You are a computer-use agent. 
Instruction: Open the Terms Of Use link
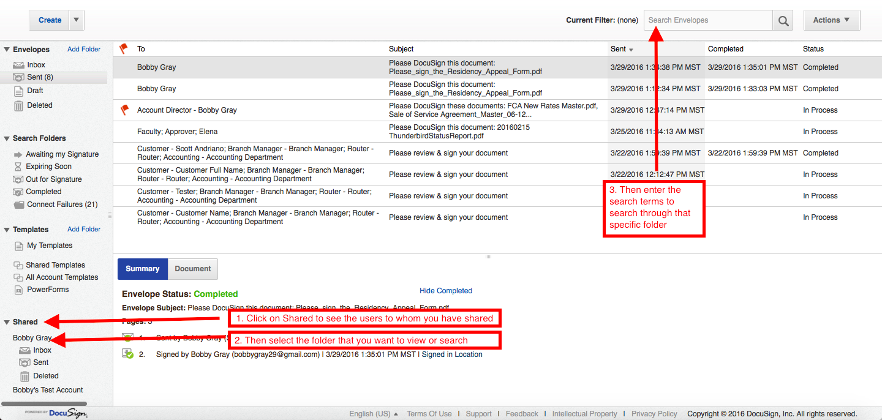coord(429,414)
